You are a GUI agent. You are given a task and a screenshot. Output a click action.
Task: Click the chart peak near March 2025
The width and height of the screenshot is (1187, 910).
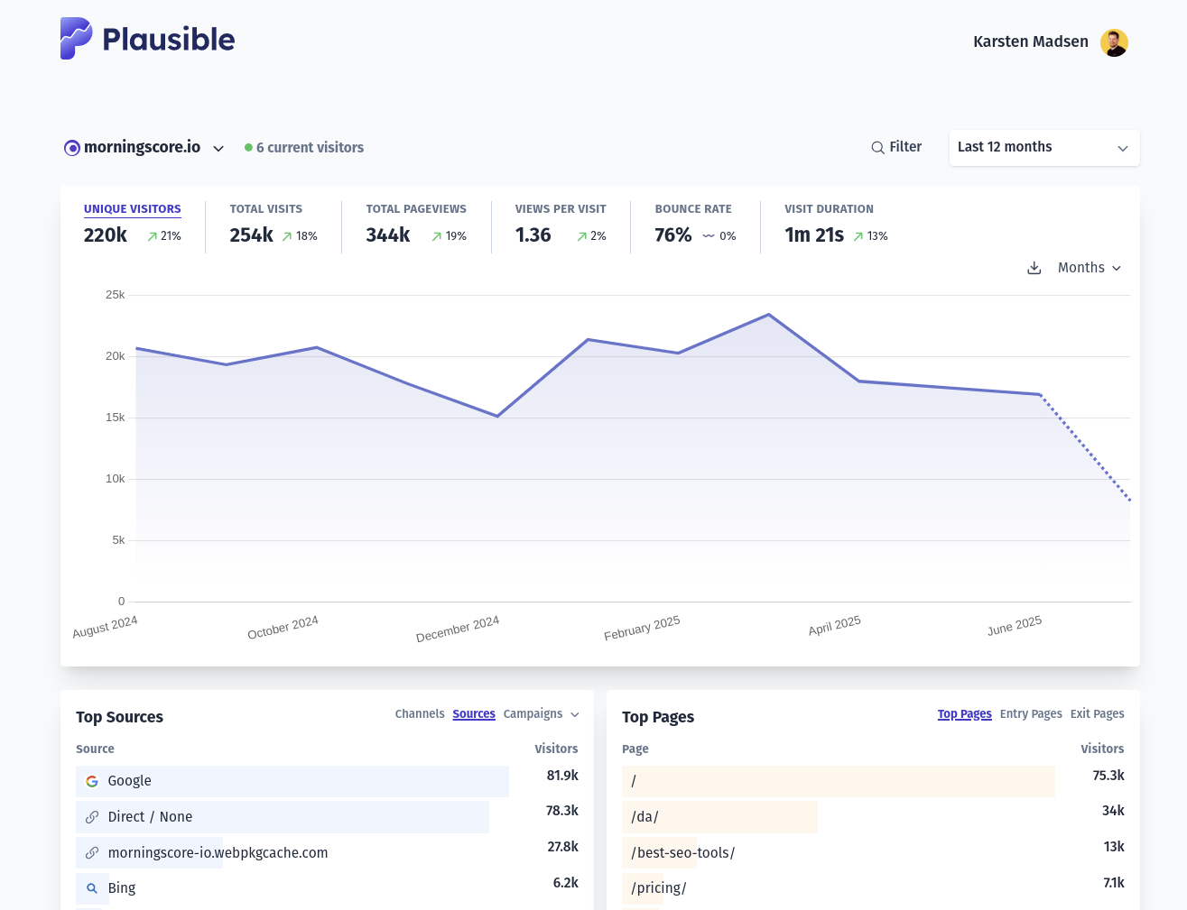tap(769, 315)
